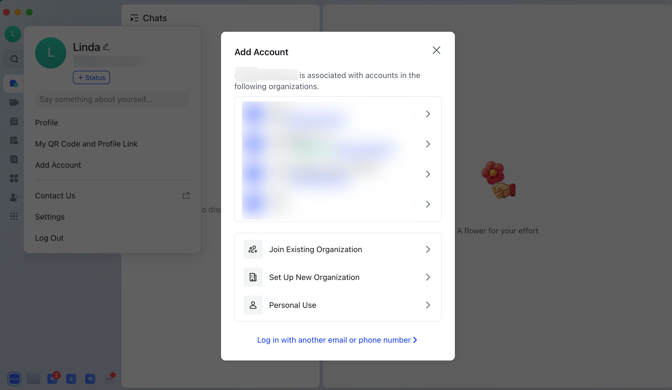The width and height of the screenshot is (672, 390).
Task: Click Log in with another email or phone number
Action: [x=337, y=340]
